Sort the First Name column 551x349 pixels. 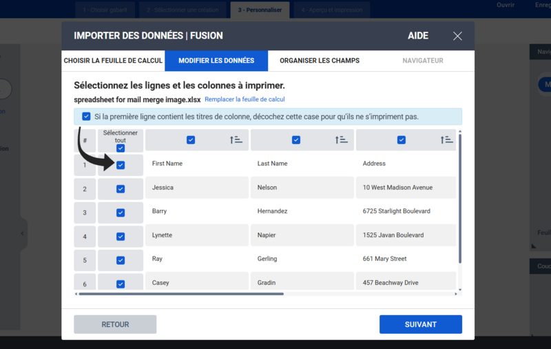236,140
